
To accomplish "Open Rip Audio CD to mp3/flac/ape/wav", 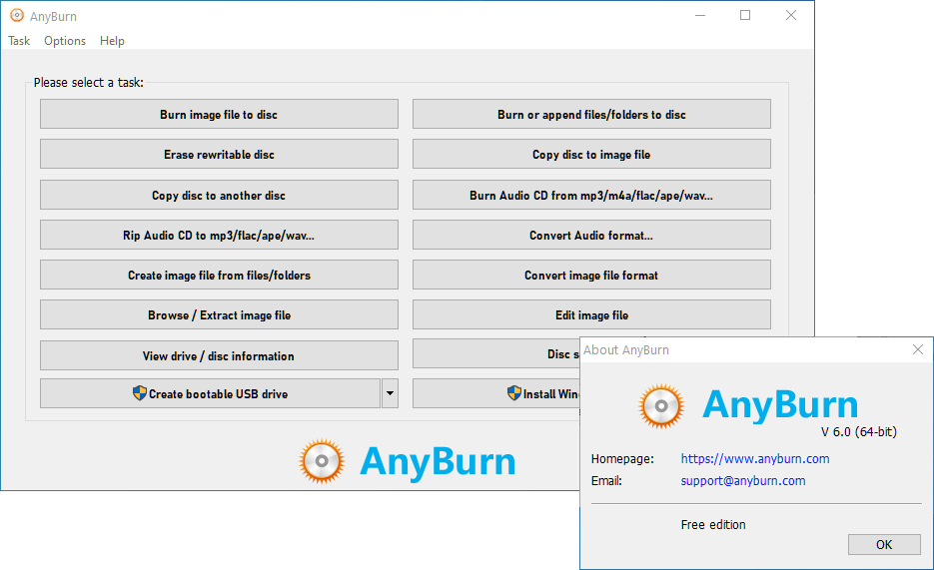I will tap(219, 235).
